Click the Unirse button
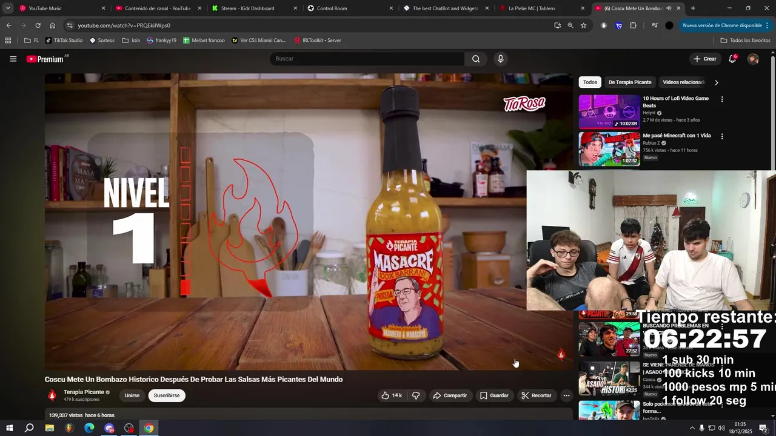Screen dimensions: 776x436 click(x=132, y=395)
